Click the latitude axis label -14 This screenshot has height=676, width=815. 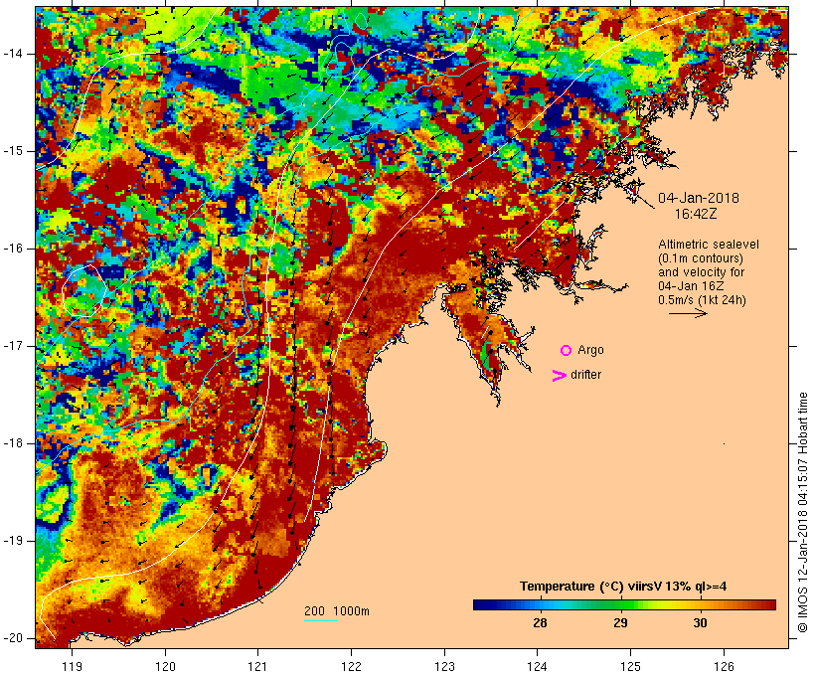coord(13,54)
